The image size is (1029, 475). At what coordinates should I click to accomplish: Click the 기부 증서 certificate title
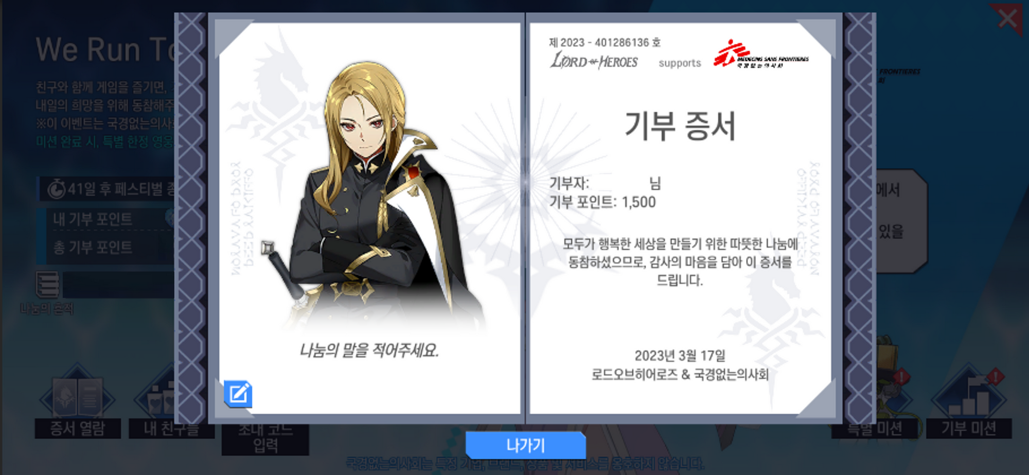680,126
